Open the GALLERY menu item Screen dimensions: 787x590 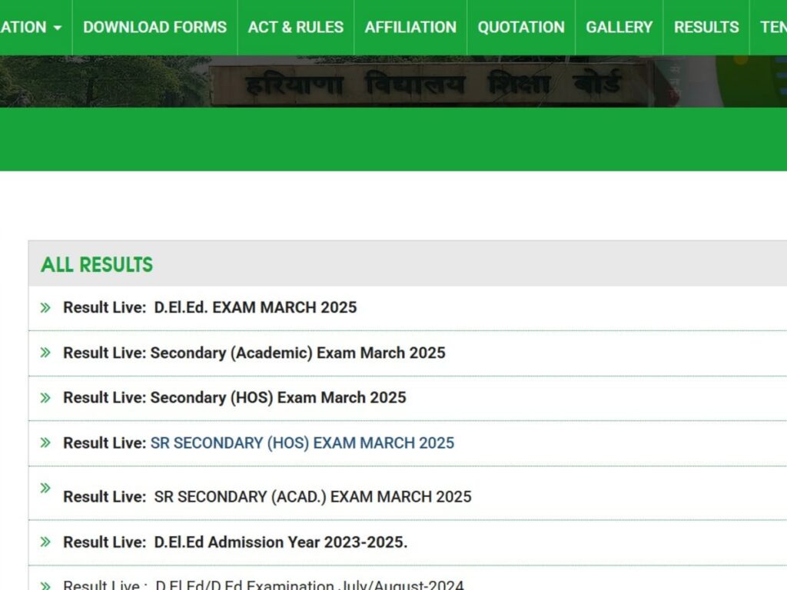[x=619, y=27]
